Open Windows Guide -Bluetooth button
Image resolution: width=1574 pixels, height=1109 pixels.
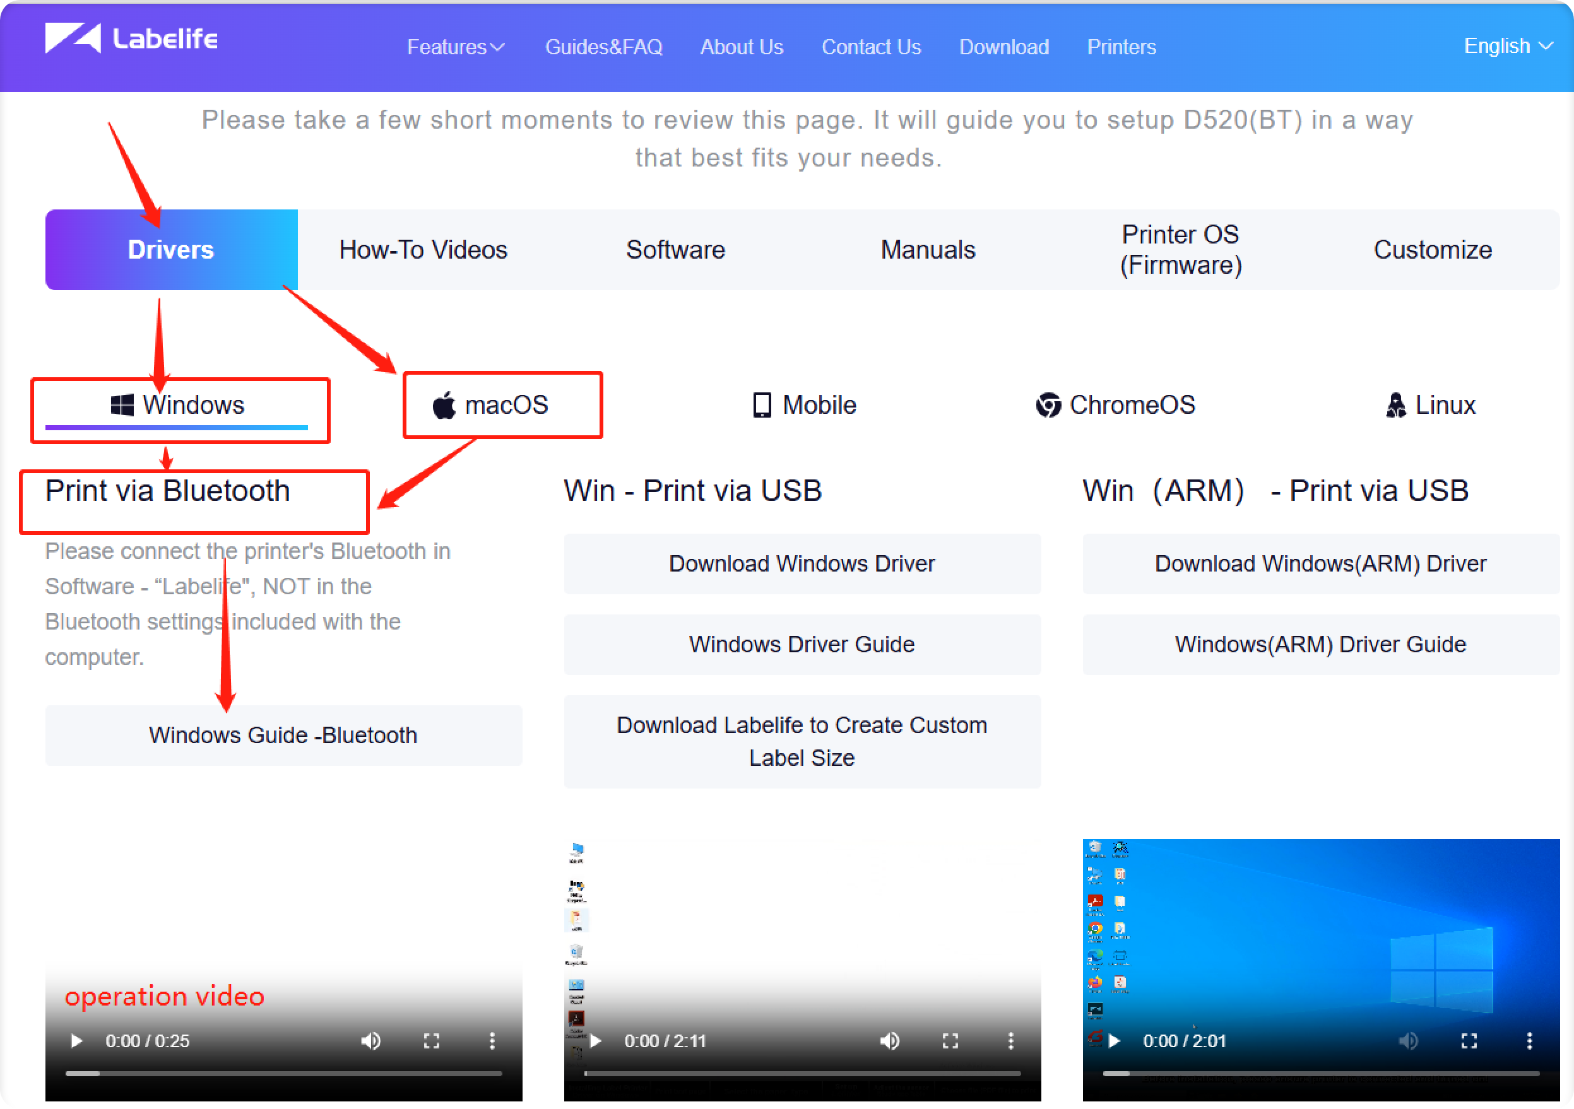pos(284,736)
